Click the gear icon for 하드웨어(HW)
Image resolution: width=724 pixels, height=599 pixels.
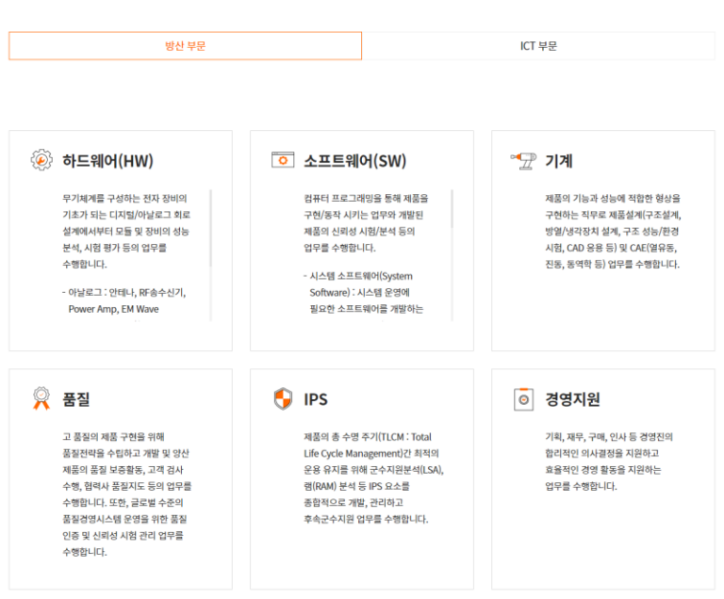41,160
